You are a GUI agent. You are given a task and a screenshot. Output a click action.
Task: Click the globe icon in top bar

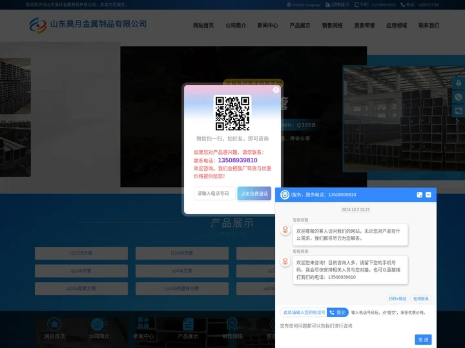pos(289,5)
